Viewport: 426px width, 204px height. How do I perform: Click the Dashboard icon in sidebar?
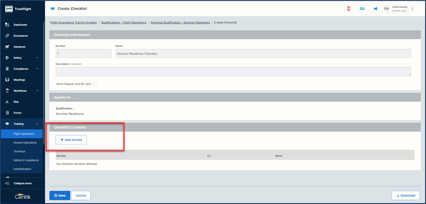coord(7,25)
